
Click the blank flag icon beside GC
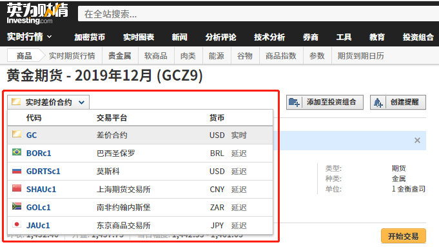pos(17,134)
